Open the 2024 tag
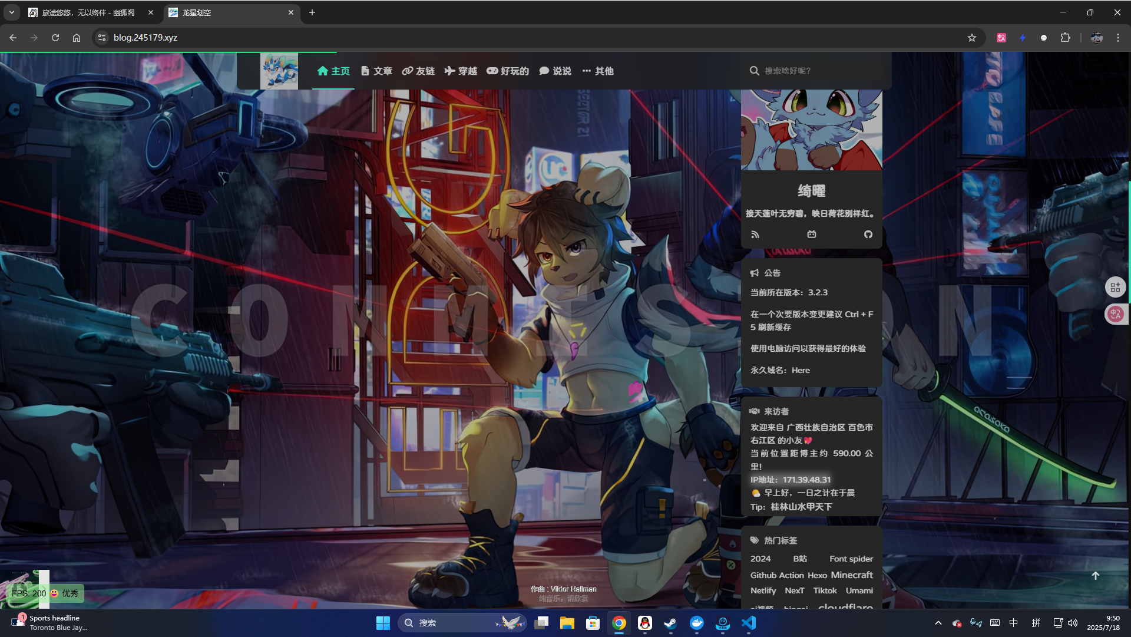The width and height of the screenshot is (1131, 637). pos(760,559)
